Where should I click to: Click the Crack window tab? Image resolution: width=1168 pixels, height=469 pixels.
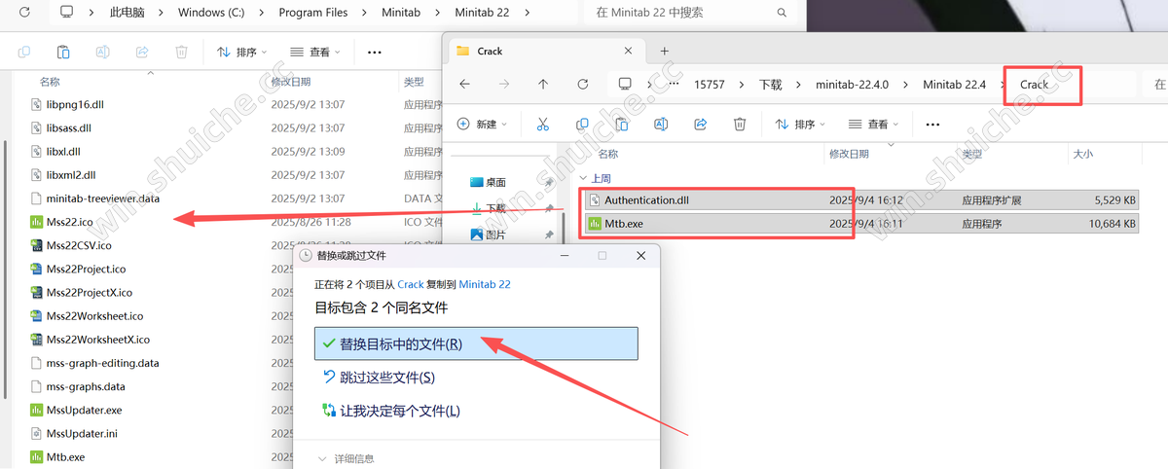click(545, 51)
